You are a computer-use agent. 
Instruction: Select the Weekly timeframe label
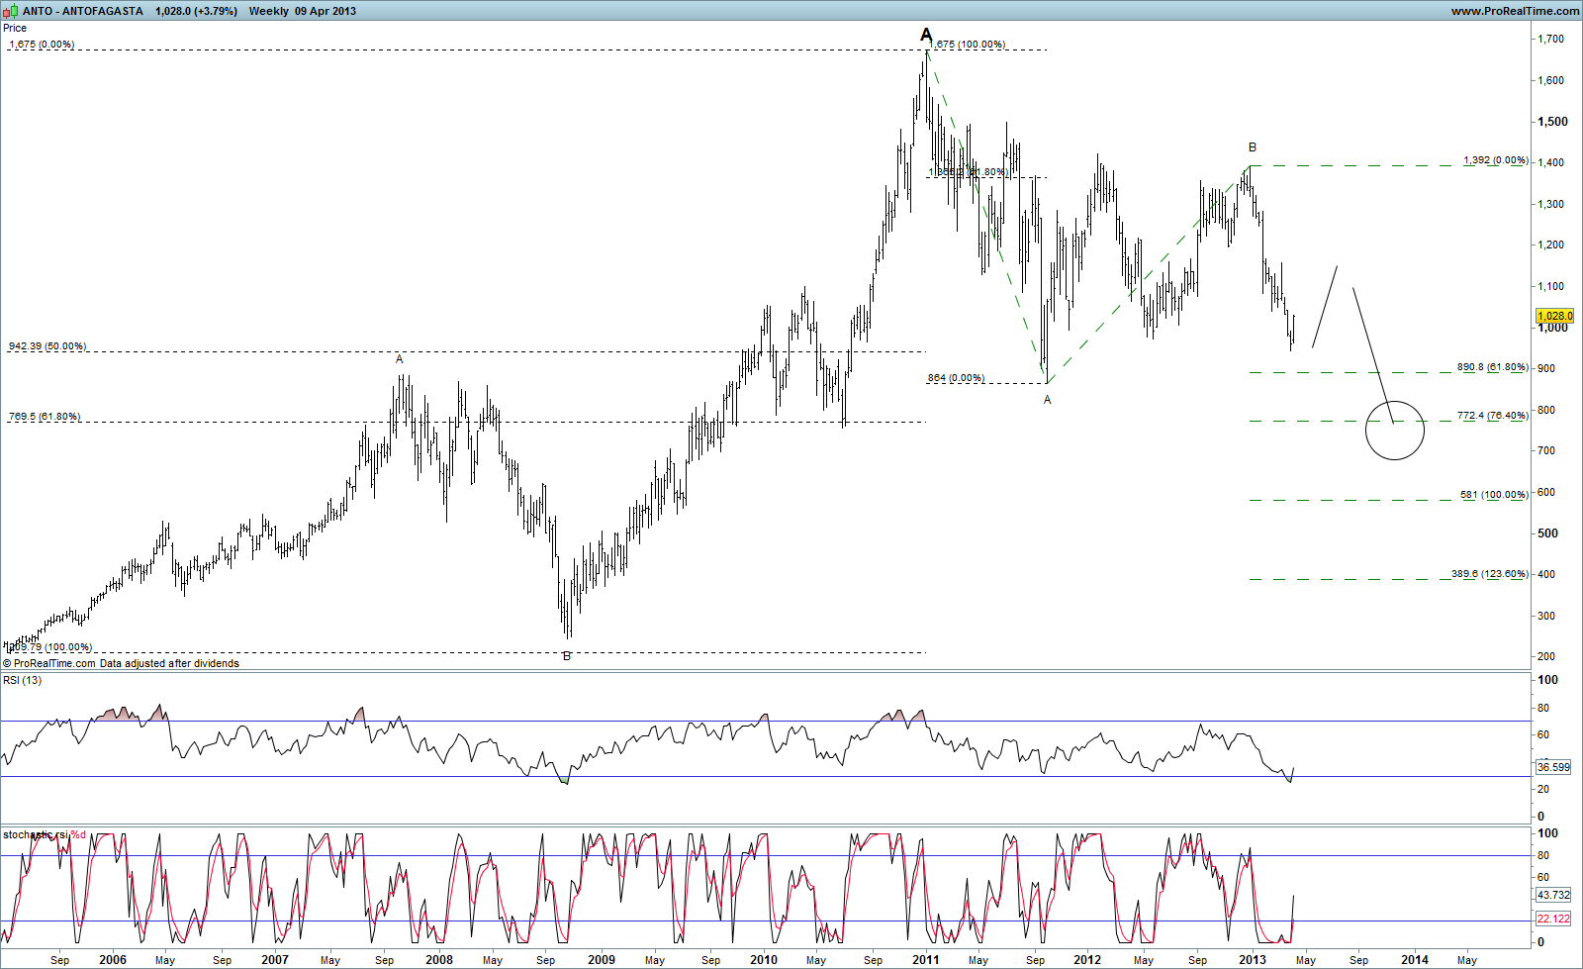tap(269, 11)
